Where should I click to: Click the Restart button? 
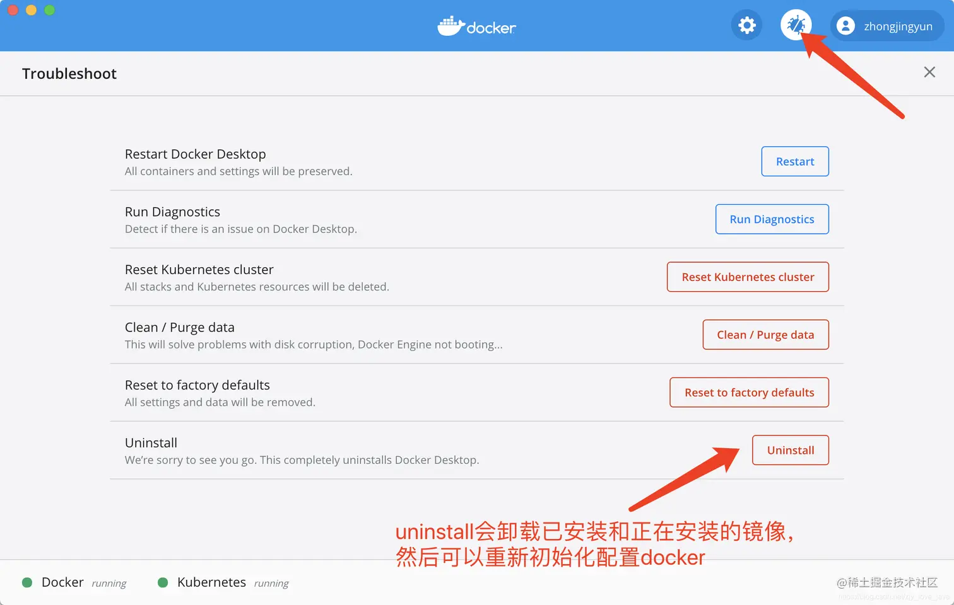(x=795, y=161)
